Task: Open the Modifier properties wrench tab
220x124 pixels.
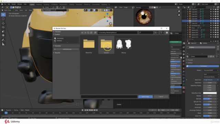Action: coord(184,72)
